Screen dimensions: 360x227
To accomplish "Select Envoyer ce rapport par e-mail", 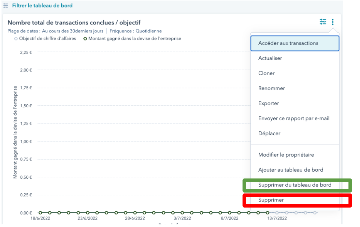I will click(x=294, y=118).
